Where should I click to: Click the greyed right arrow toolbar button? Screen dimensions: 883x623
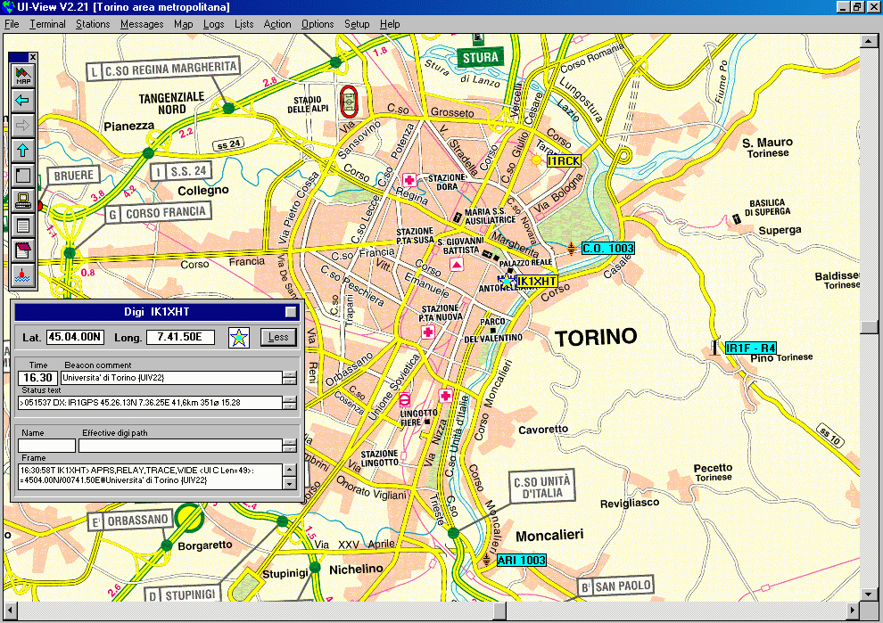23,125
